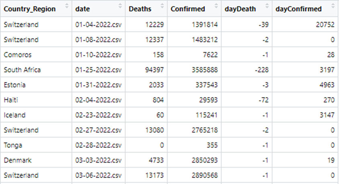Viewport: 339px width, 184px height.
Task: Click Deaths value 94397
Action: pos(154,70)
